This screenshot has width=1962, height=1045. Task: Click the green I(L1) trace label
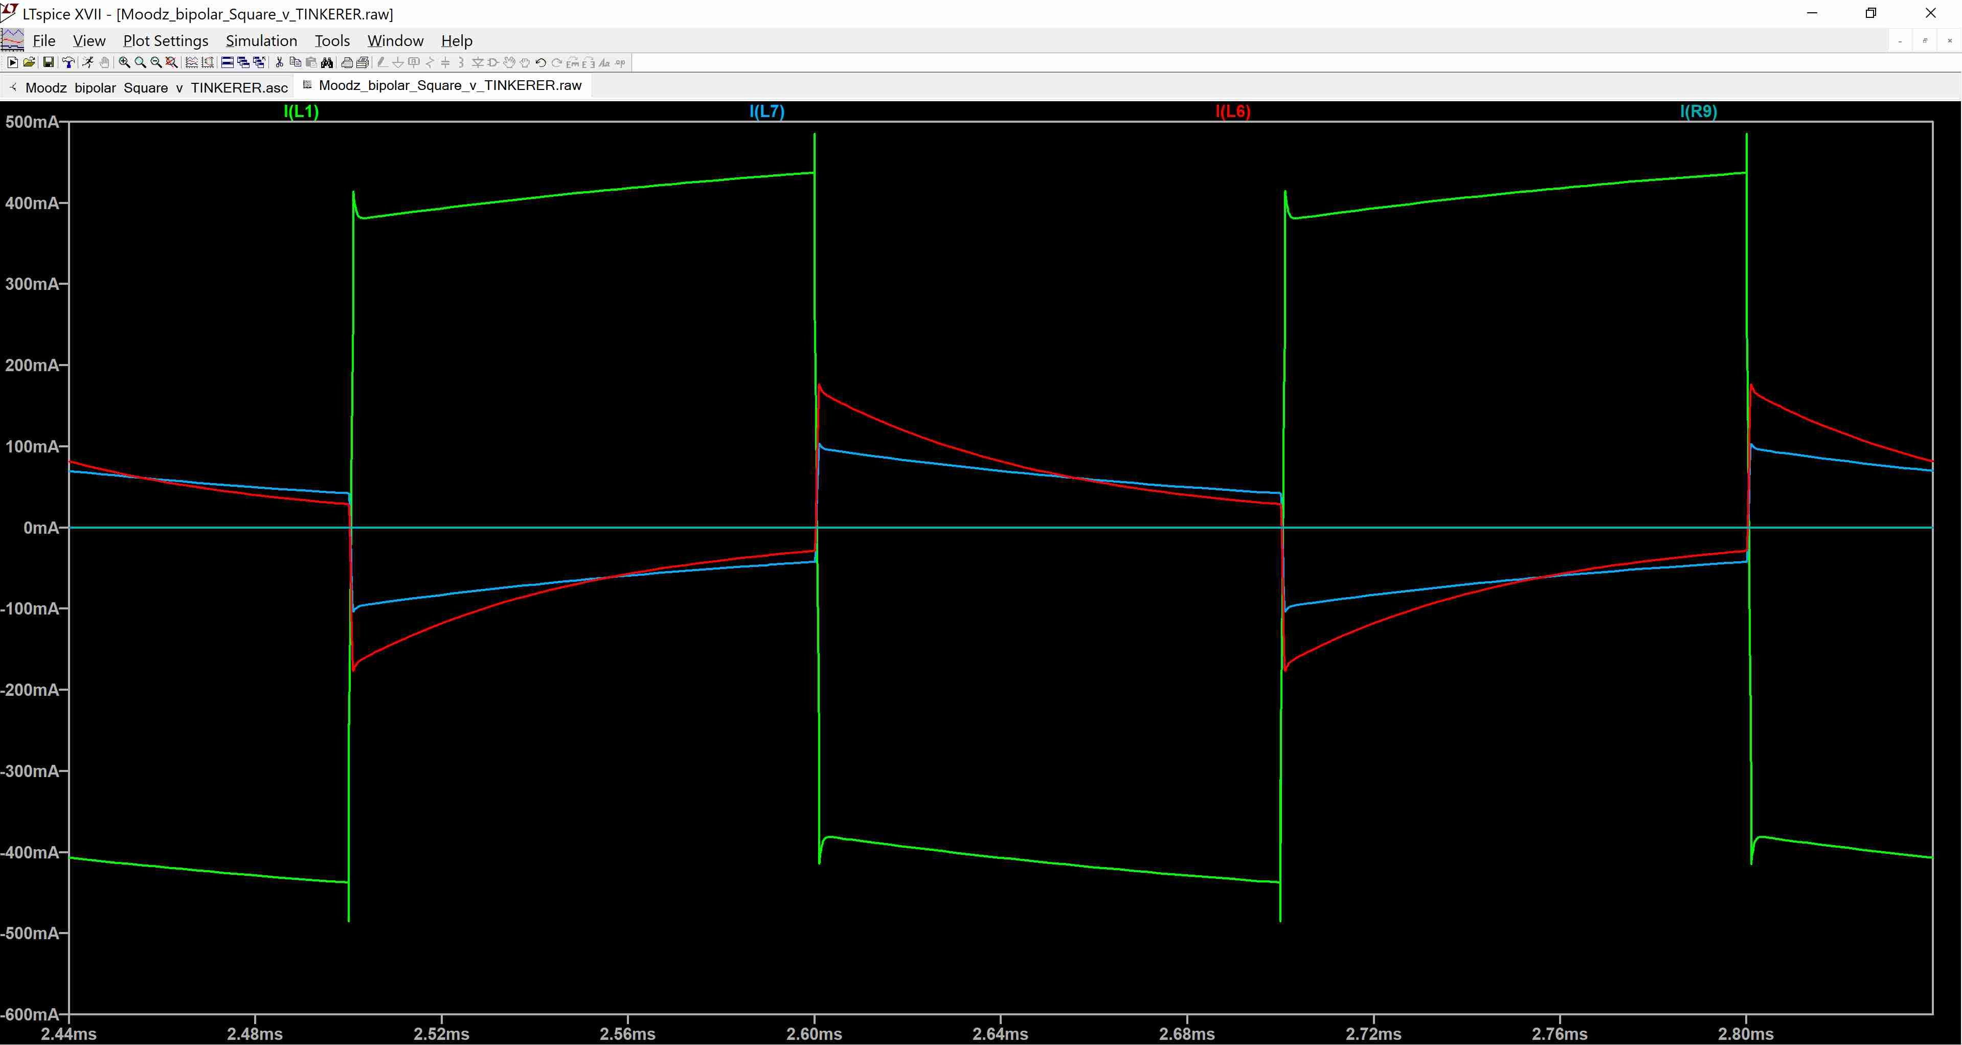tap(301, 111)
